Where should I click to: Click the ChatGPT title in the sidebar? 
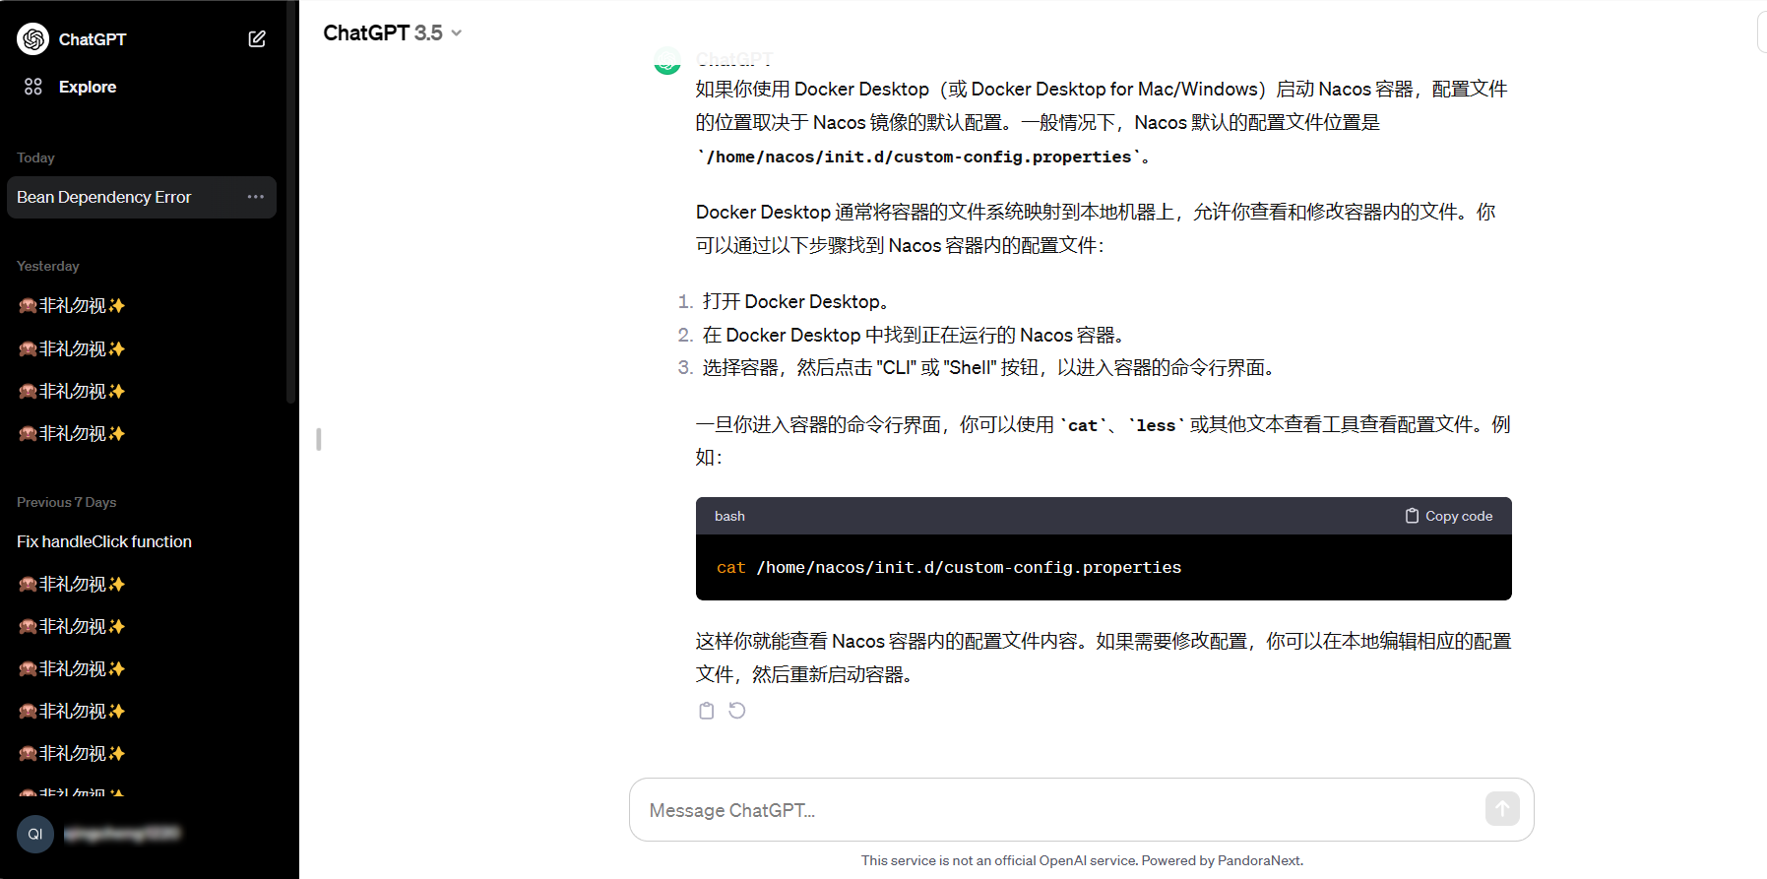pos(93,39)
